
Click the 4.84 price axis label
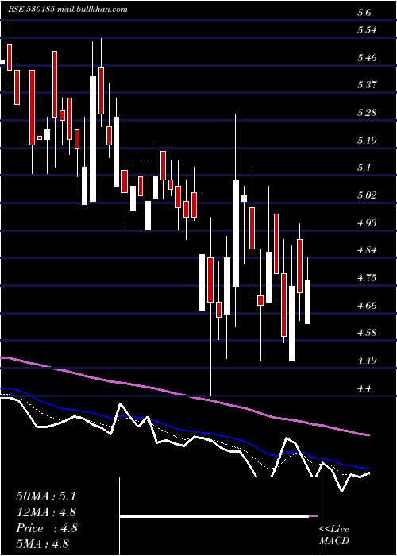(x=367, y=250)
